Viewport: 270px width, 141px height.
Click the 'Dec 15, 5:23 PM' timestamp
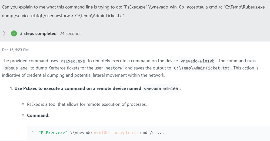(x=15, y=50)
